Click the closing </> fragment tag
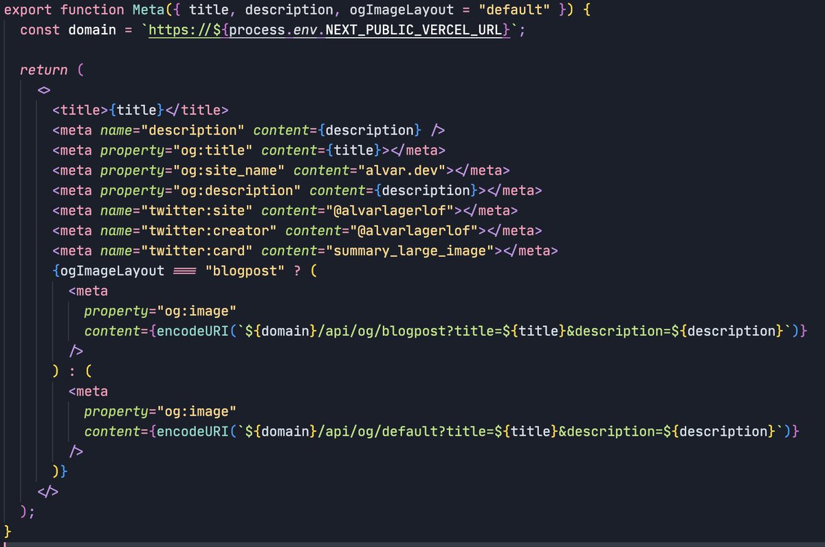This screenshot has width=825, height=547. [x=48, y=491]
